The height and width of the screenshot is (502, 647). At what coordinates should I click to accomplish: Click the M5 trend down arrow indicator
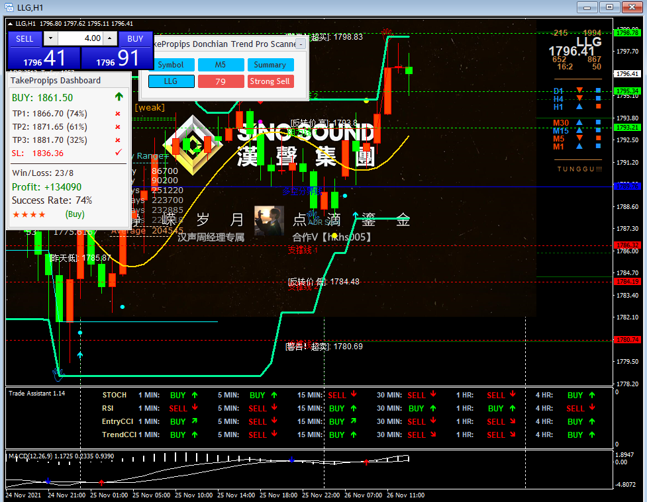click(579, 138)
